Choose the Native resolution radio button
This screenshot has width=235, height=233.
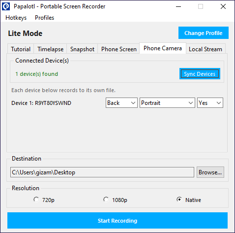point(189,200)
